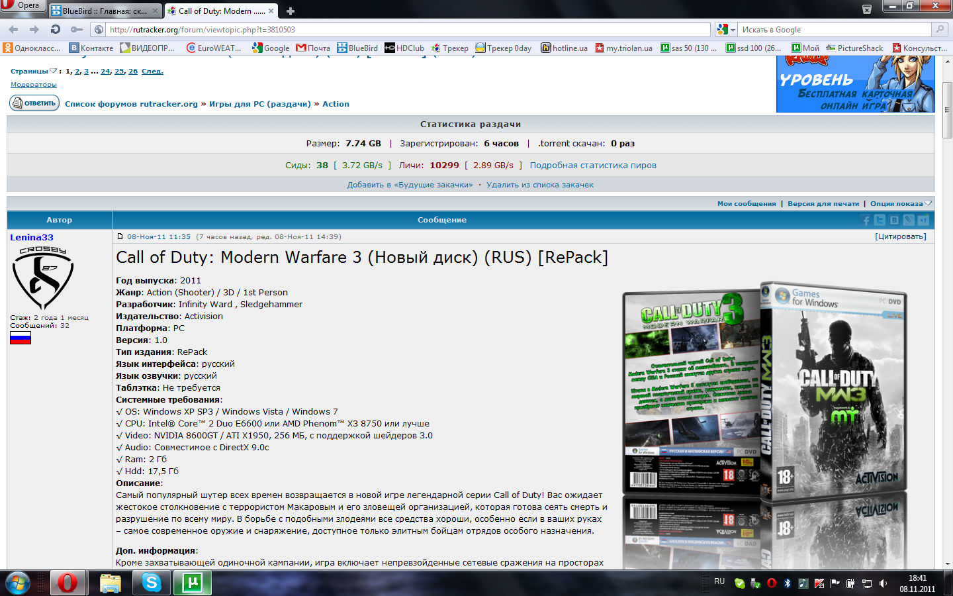Viewport: 953px width, 596px height.
Task: Go forward with the browser forward arrow
Action: (x=34, y=29)
